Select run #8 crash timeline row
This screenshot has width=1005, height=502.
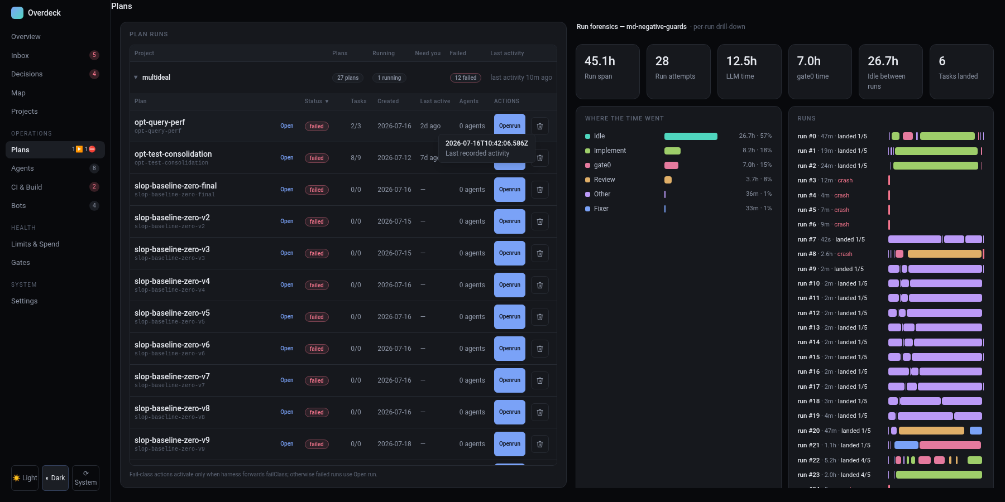(x=891, y=254)
